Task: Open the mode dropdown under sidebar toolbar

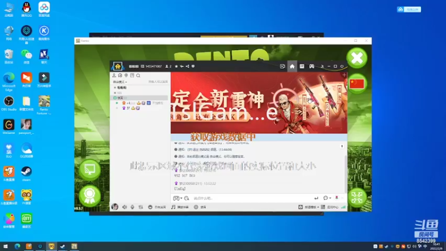Action: click(x=120, y=82)
